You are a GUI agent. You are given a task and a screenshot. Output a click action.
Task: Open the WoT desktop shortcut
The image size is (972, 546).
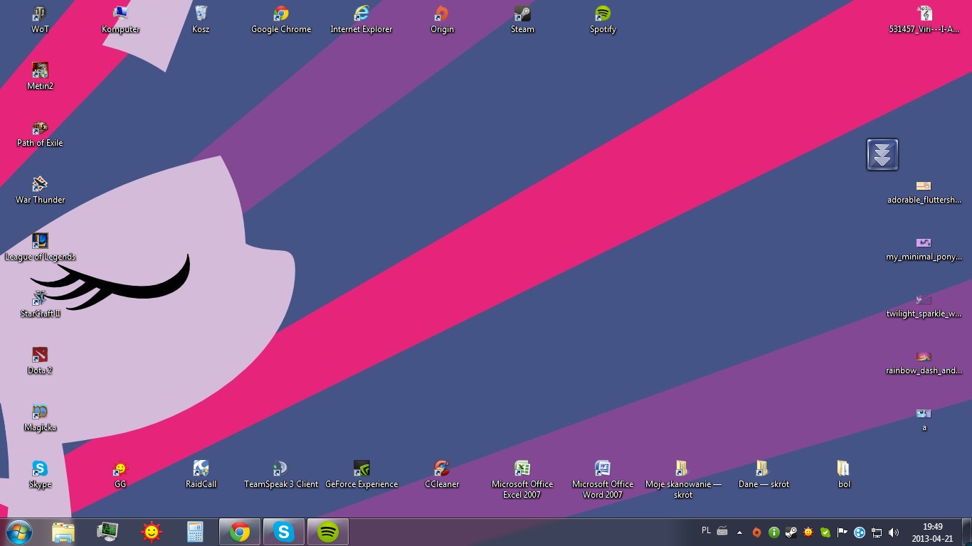[x=40, y=20]
